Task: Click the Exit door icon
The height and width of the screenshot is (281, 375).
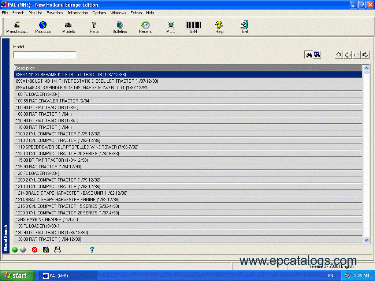Action: (x=245, y=27)
